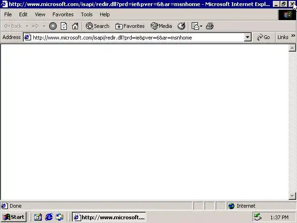Click the IE icon in title bar

pyautogui.click(x=4, y=4)
